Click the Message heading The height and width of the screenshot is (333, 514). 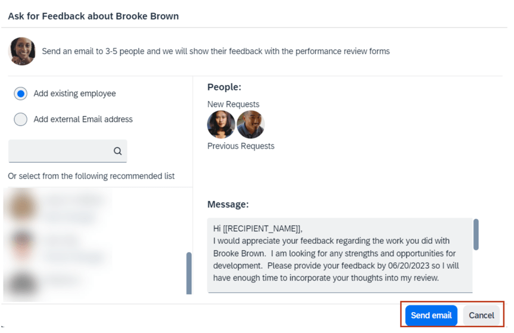coord(228,204)
